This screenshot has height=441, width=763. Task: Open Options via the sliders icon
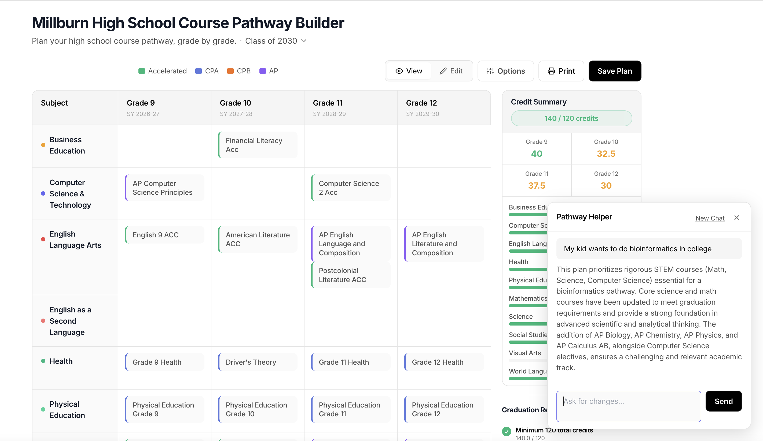[491, 71]
